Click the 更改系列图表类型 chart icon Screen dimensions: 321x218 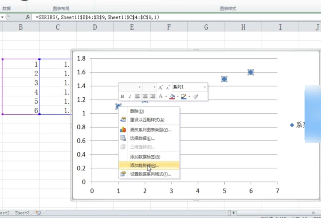[123, 130]
